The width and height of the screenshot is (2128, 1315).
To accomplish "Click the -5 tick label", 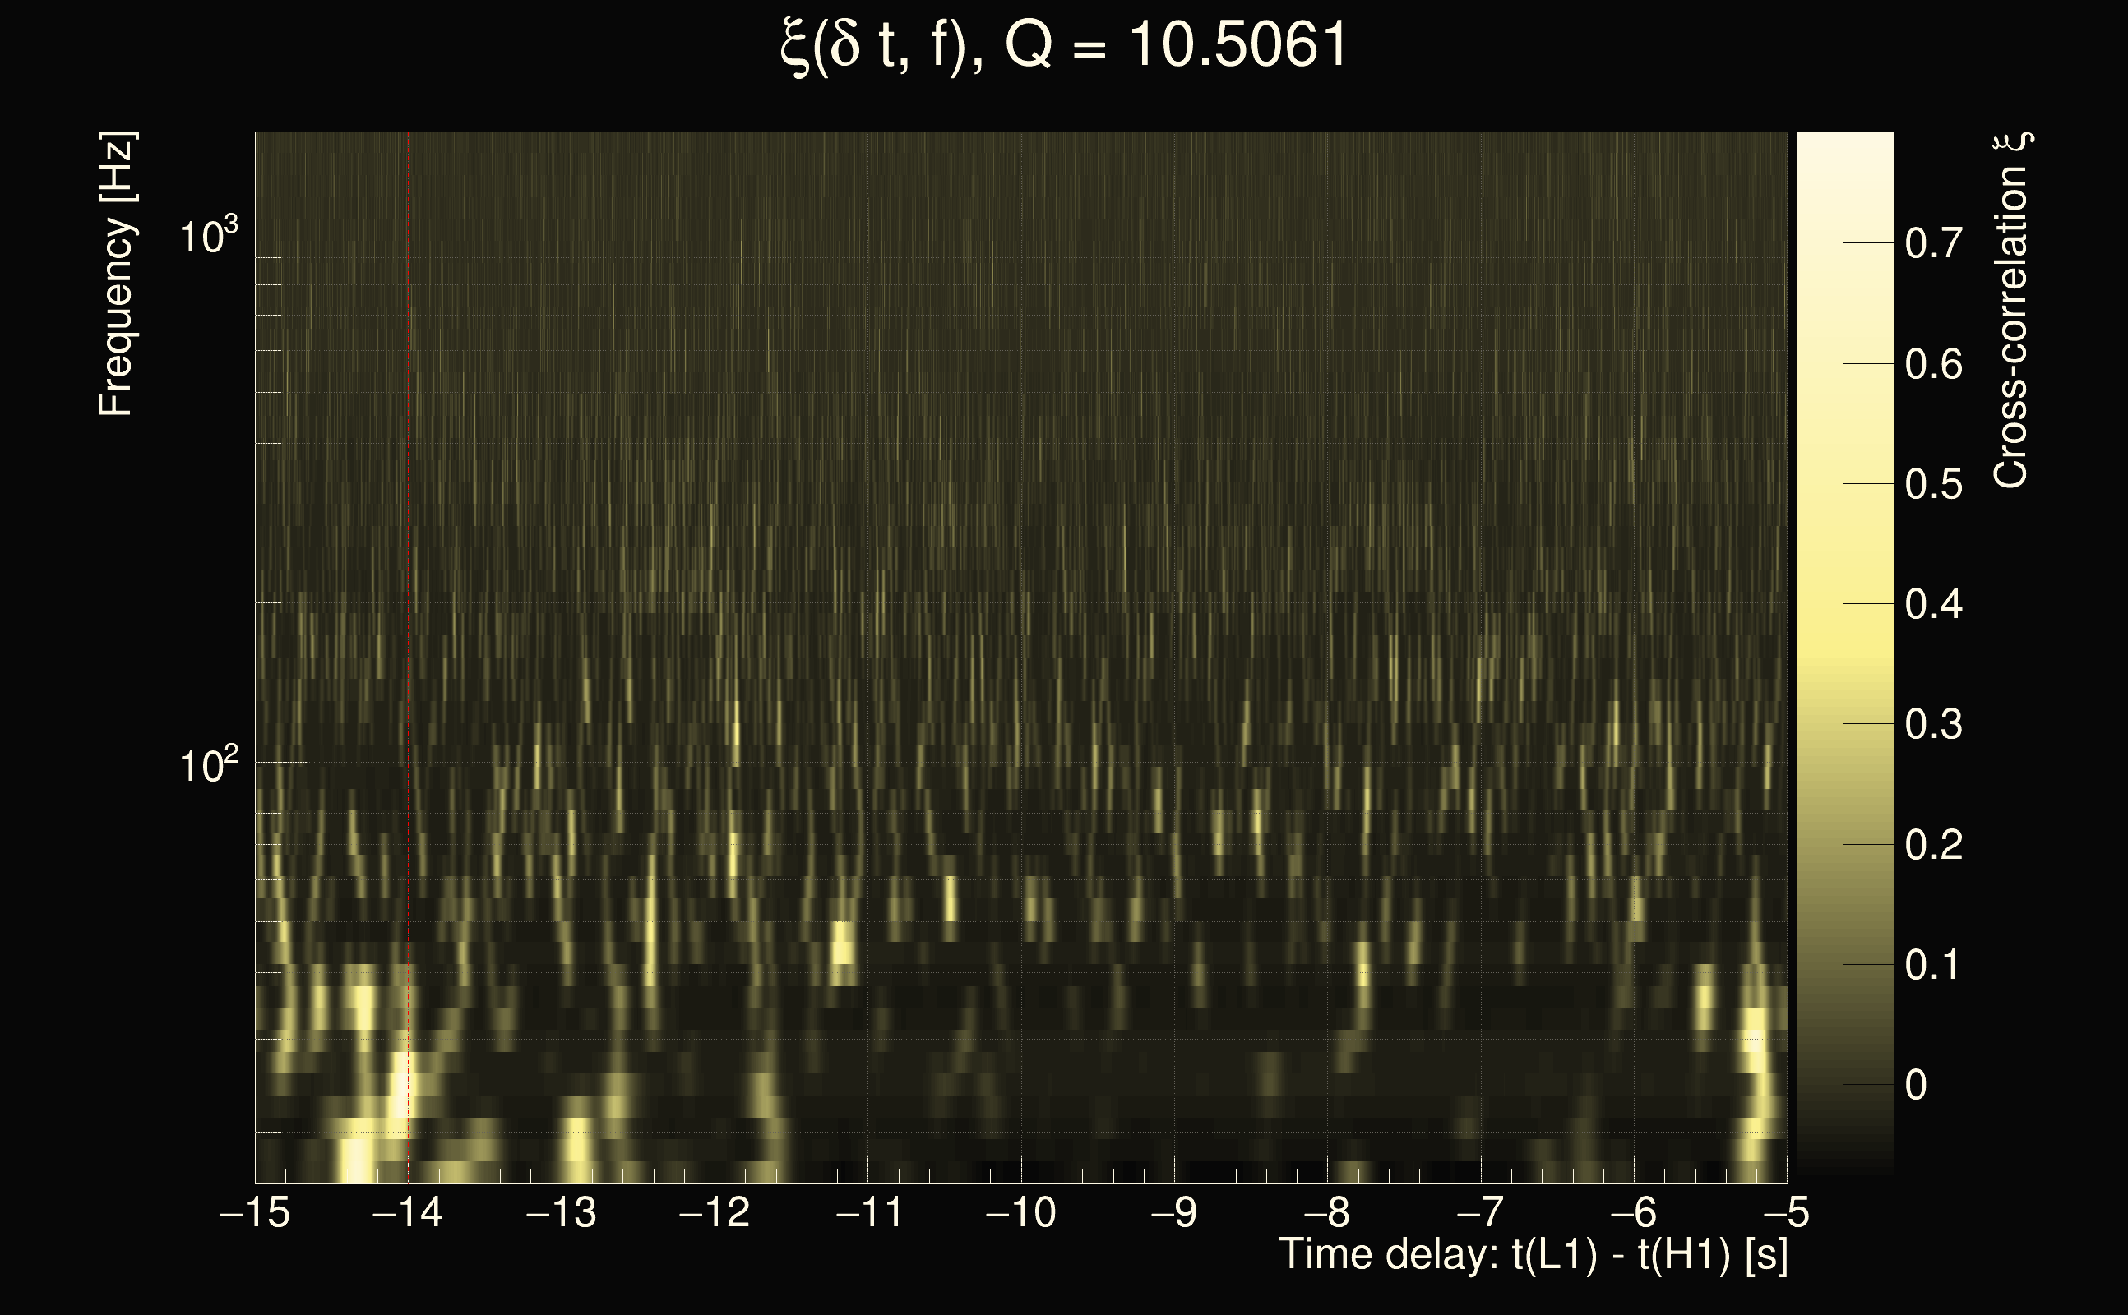I will (x=1785, y=1212).
